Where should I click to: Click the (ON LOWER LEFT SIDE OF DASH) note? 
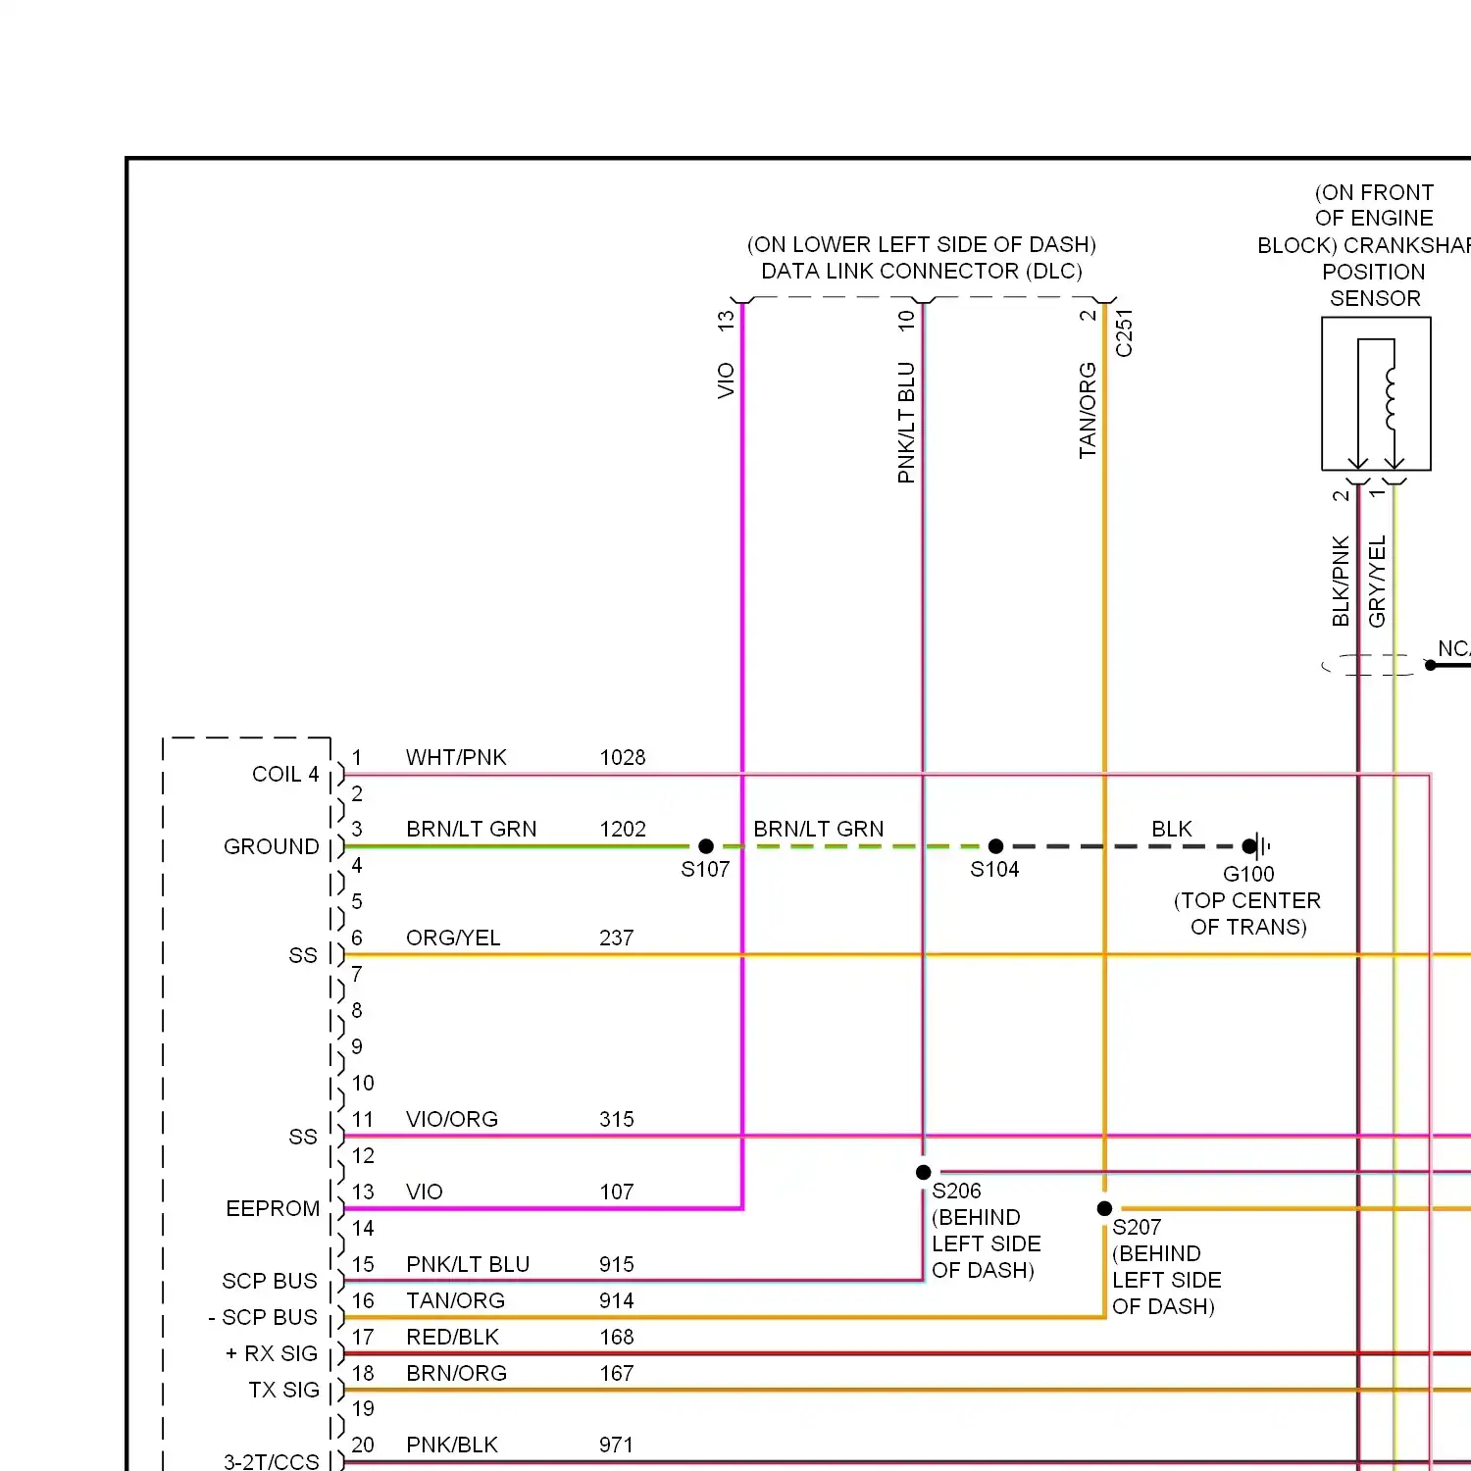pyautogui.click(x=922, y=244)
